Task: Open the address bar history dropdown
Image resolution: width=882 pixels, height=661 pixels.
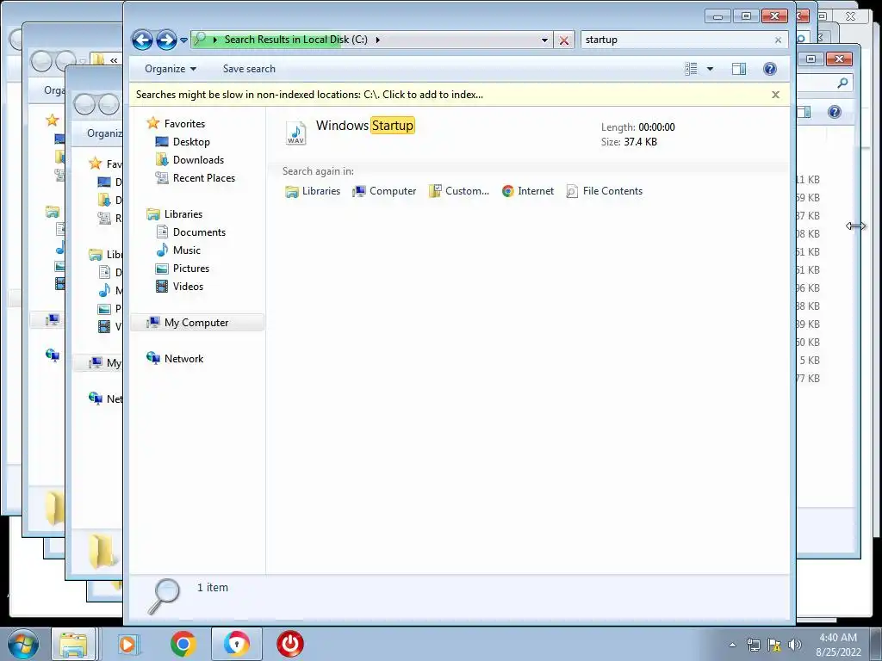Action: click(x=544, y=40)
